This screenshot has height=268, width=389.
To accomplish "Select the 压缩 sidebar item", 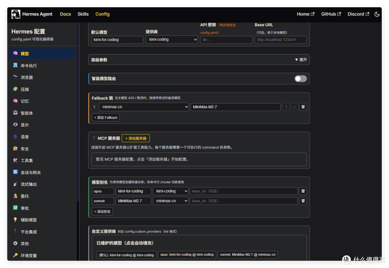I will pyautogui.click(x=42, y=89).
